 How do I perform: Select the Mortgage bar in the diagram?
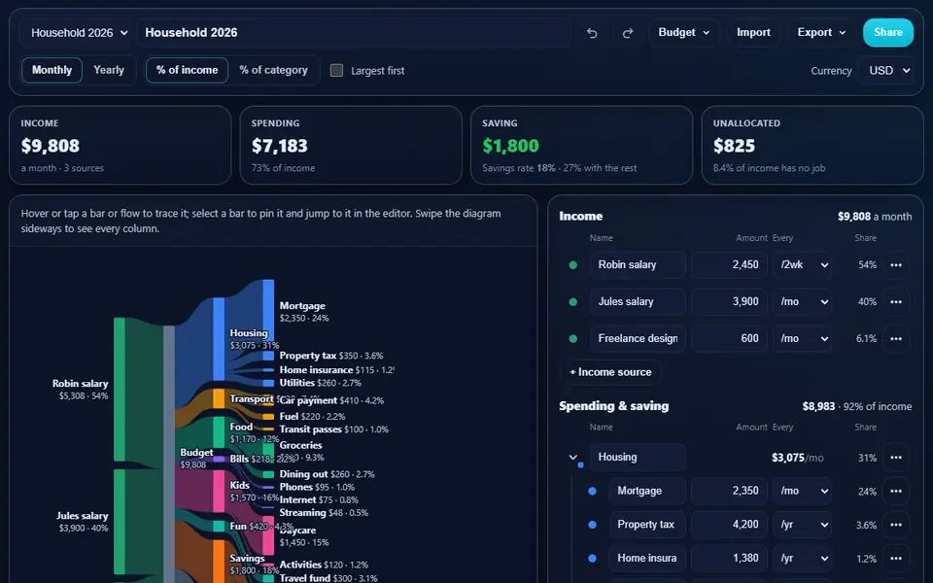coord(268,311)
